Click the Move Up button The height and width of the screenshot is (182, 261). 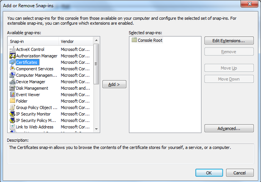229,68
